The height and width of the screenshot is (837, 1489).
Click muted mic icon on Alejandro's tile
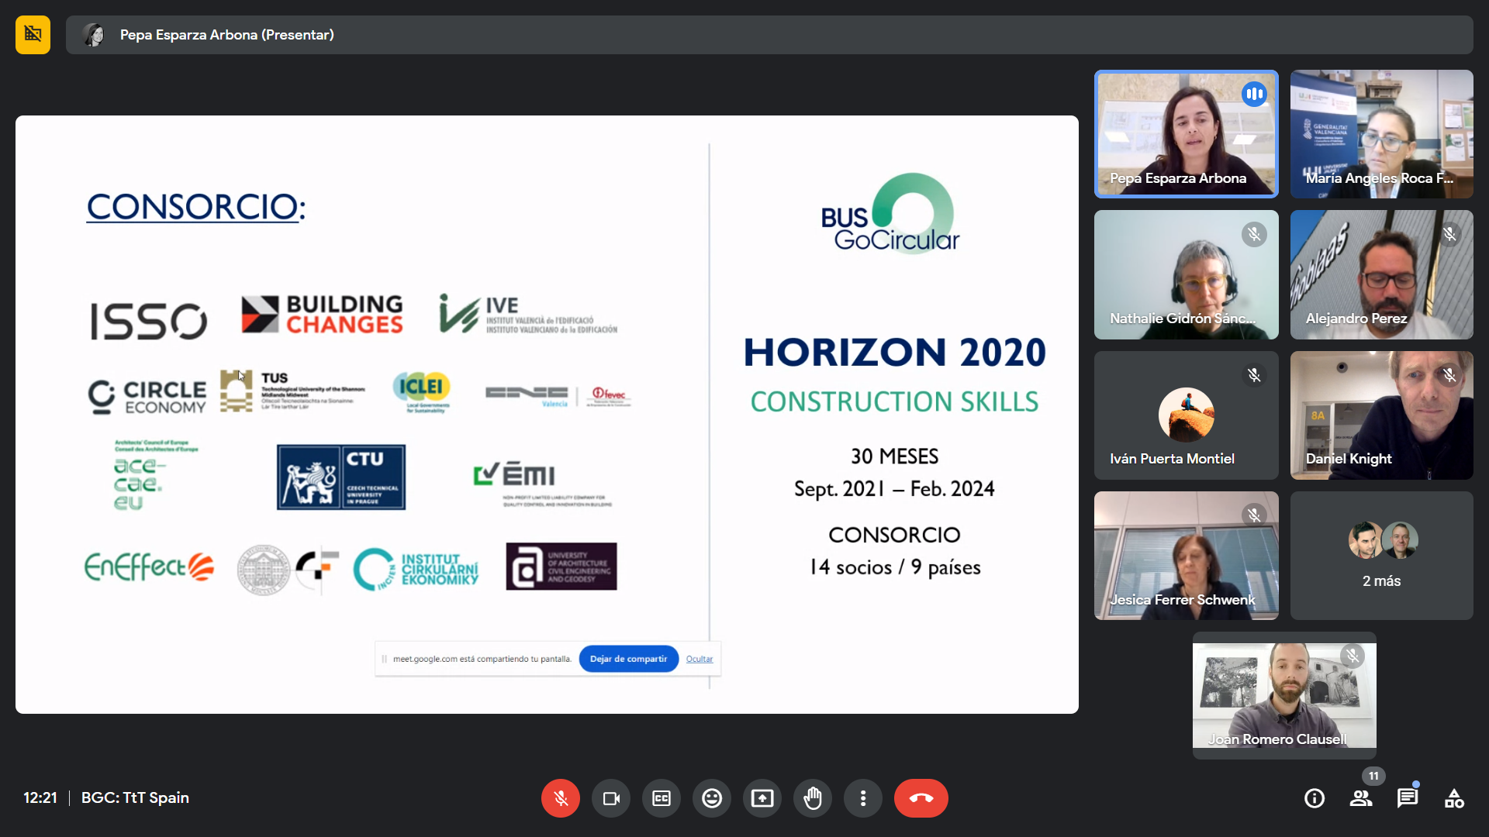tap(1449, 234)
